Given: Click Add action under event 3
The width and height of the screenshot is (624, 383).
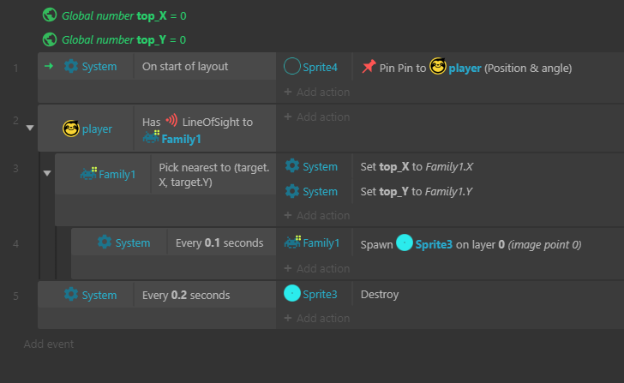Looking at the screenshot, I should [317, 215].
